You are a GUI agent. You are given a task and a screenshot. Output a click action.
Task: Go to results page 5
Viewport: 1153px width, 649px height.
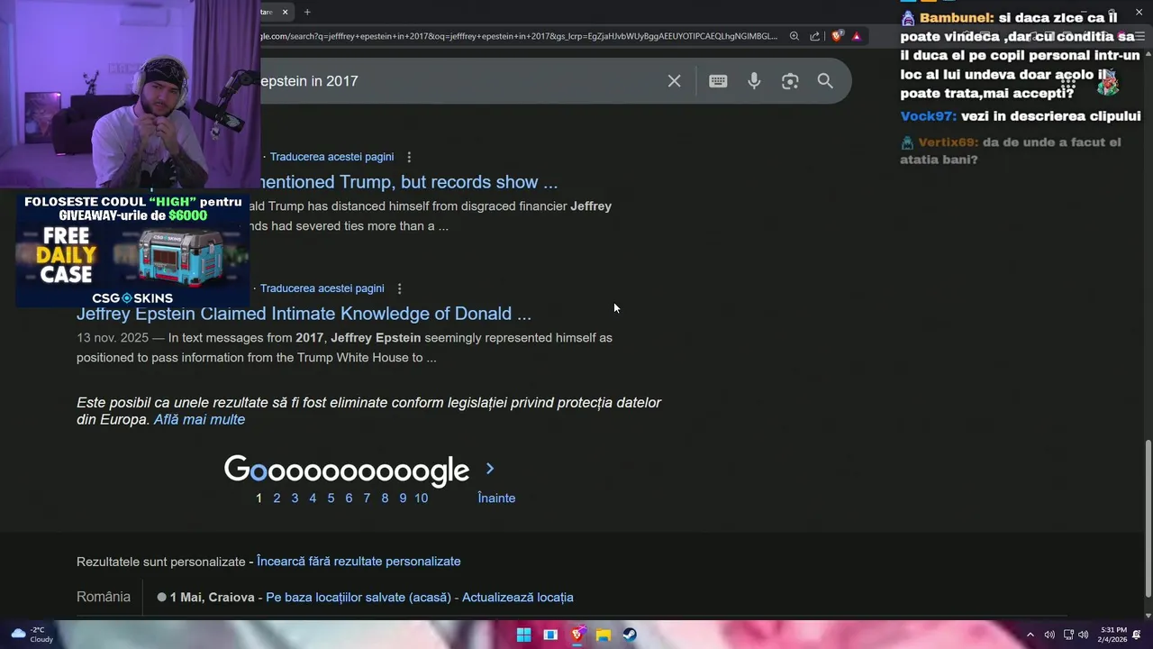click(x=331, y=498)
